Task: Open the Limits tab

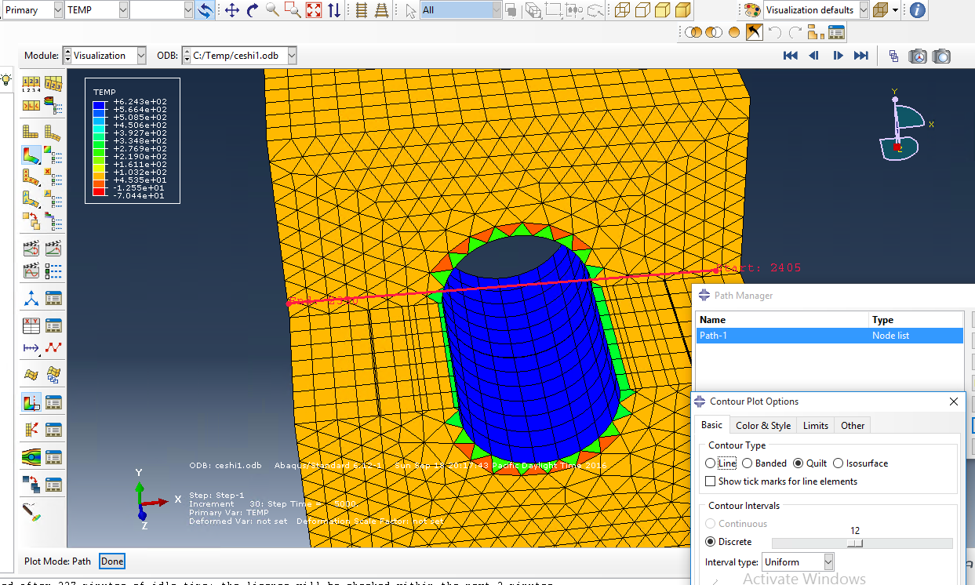Action: 815,426
